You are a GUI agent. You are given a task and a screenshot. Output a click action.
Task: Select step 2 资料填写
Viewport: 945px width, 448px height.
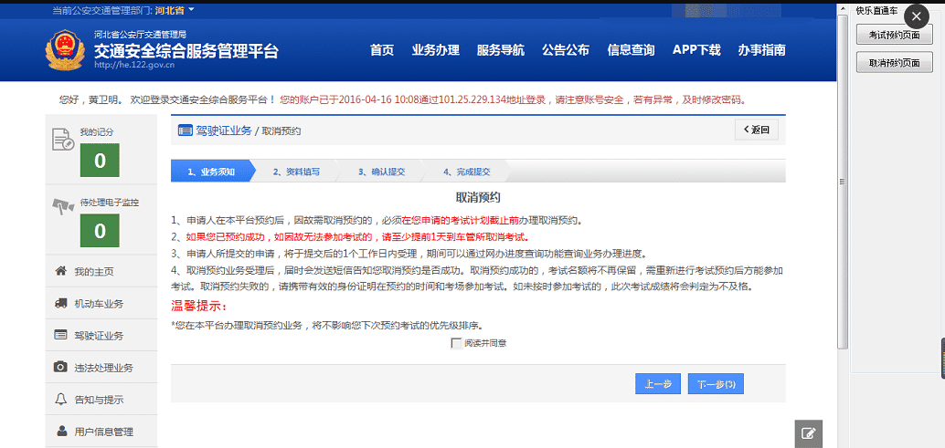pos(295,172)
